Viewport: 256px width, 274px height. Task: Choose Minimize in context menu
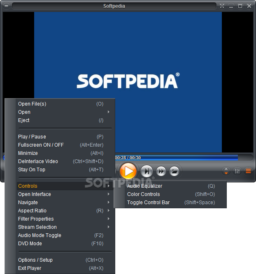click(65, 153)
